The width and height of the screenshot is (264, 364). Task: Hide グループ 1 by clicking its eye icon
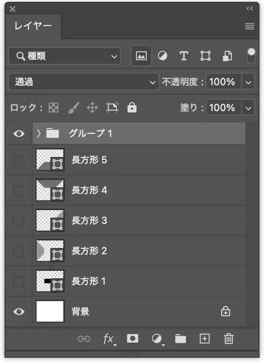(x=18, y=132)
